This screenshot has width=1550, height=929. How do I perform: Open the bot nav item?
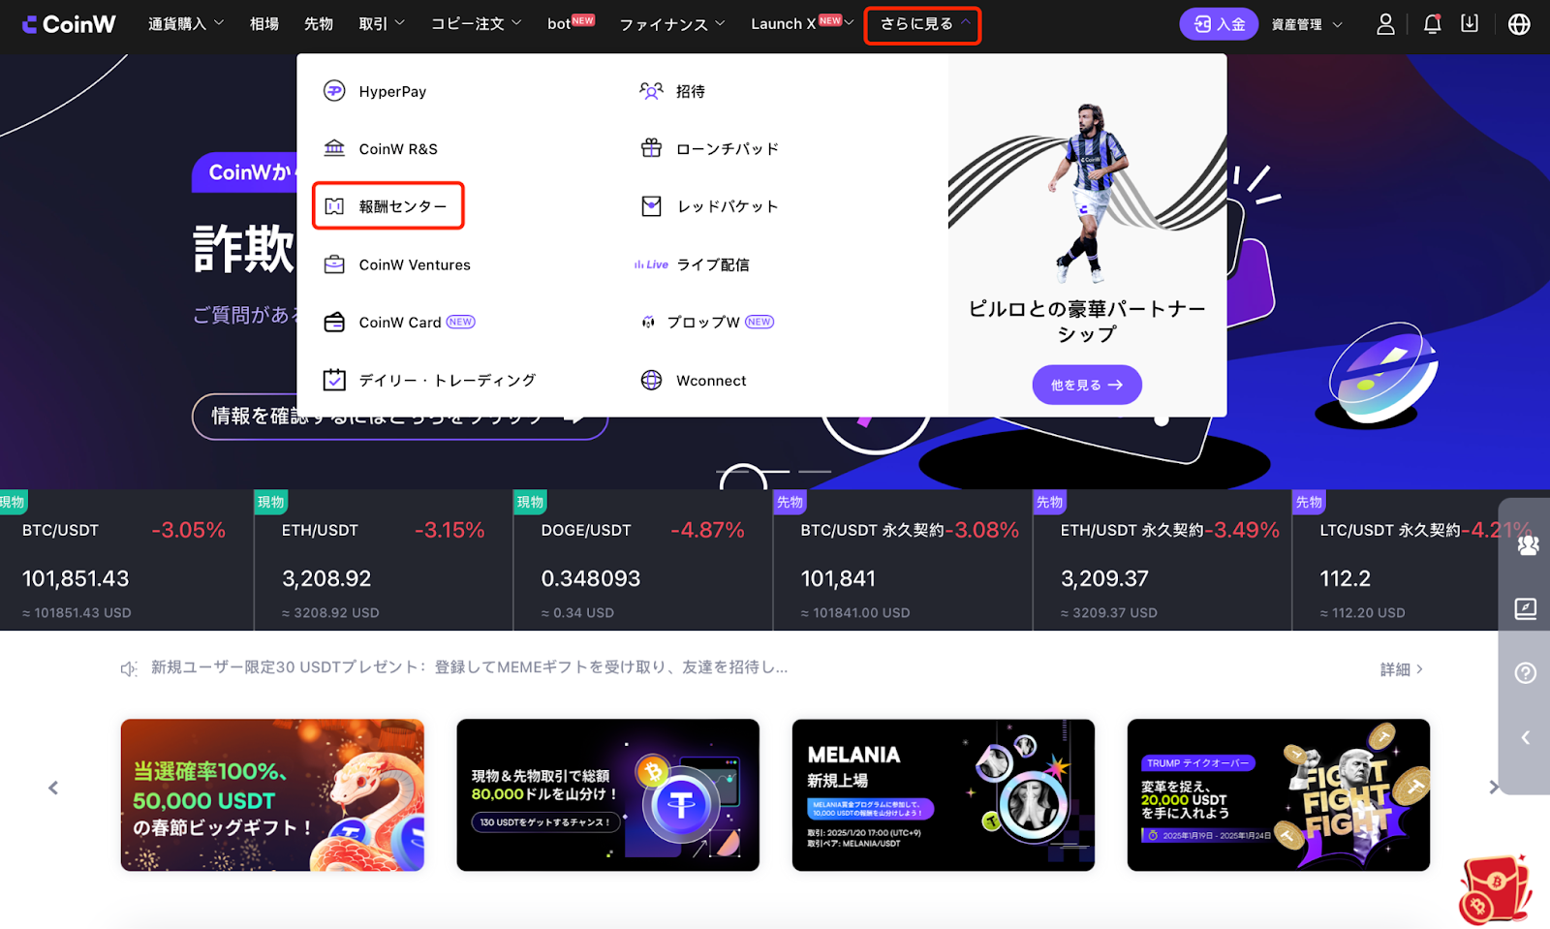(571, 23)
